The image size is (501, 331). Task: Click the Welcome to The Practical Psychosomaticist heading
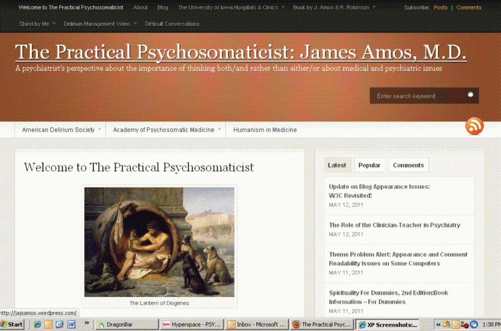click(138, 167)
